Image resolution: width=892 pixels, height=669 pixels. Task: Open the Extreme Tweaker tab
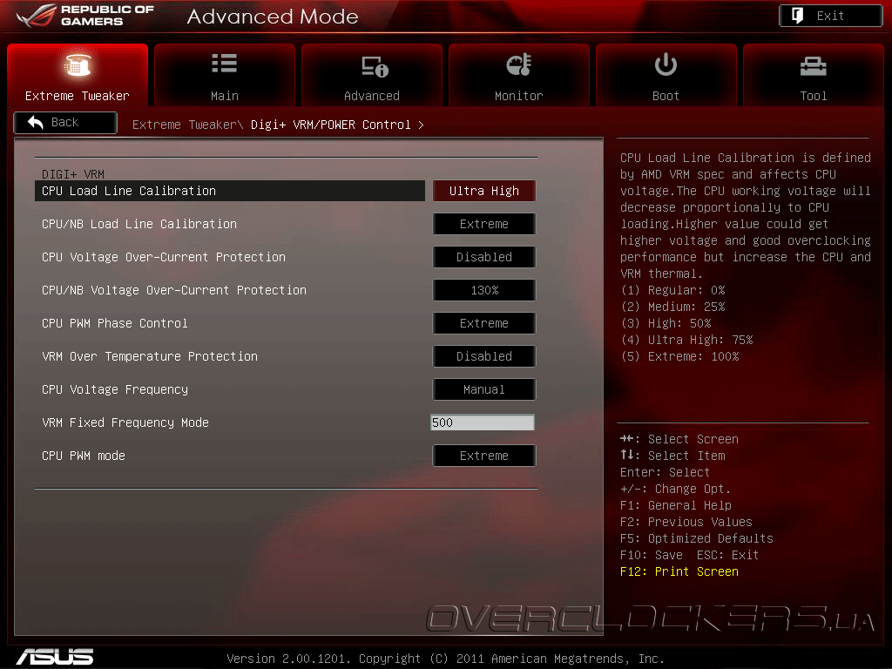[x=78, y=75]
